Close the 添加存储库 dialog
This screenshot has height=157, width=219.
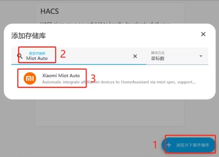coord(203,34)
